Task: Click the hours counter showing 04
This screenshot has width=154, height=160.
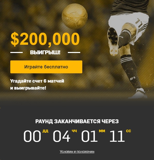Action: click(x=62, y=136)
